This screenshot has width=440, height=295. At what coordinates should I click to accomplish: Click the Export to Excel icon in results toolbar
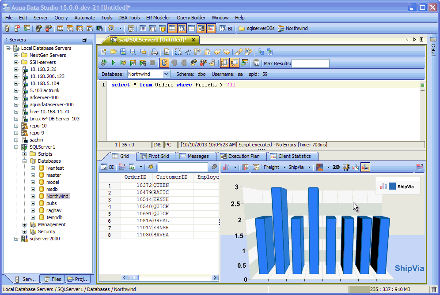[x=132, y=167]
